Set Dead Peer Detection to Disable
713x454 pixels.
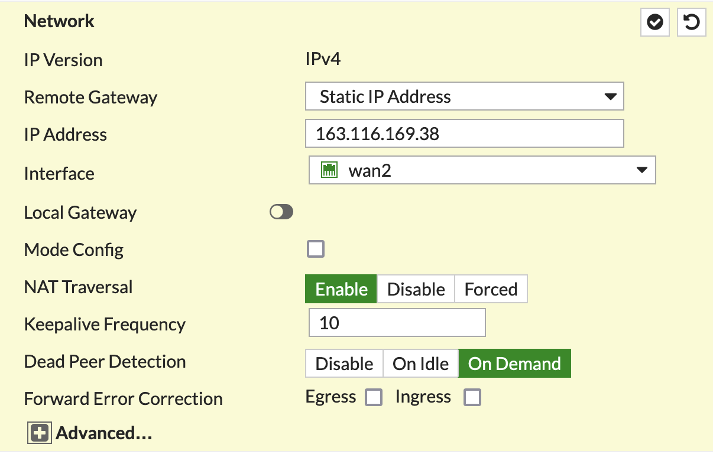345,364
